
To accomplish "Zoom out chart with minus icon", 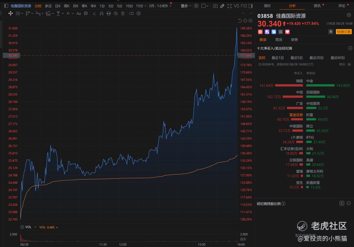I will coord(245,21).
